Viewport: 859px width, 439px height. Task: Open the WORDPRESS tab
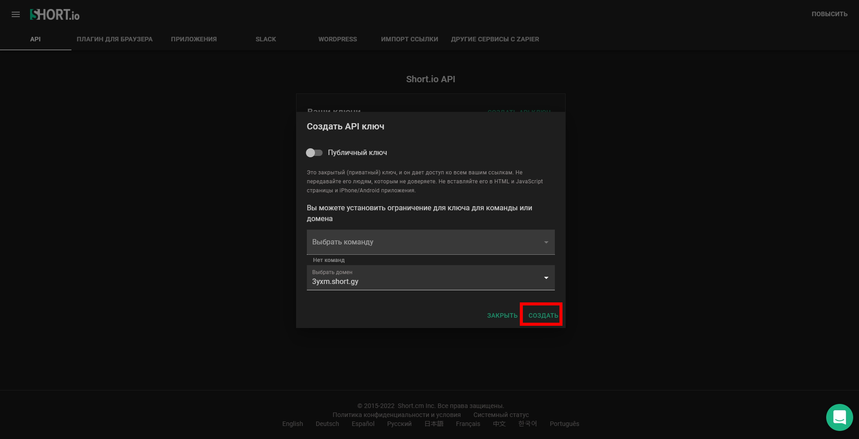pos(337,39)
